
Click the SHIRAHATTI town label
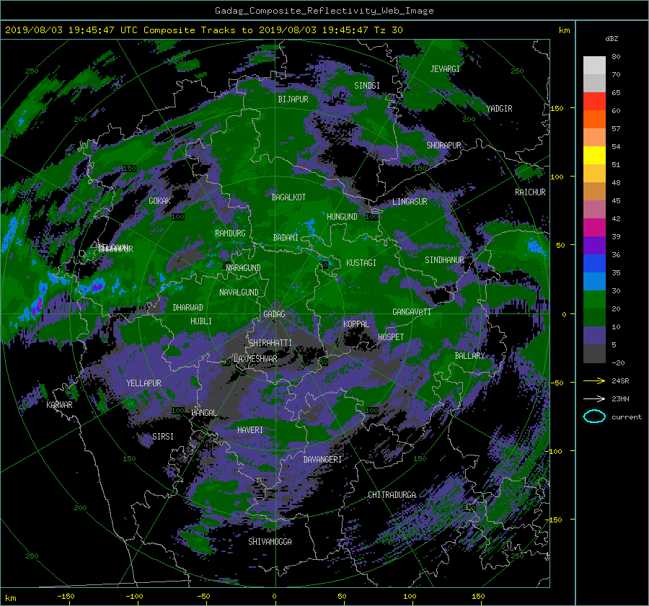(270, 343)
